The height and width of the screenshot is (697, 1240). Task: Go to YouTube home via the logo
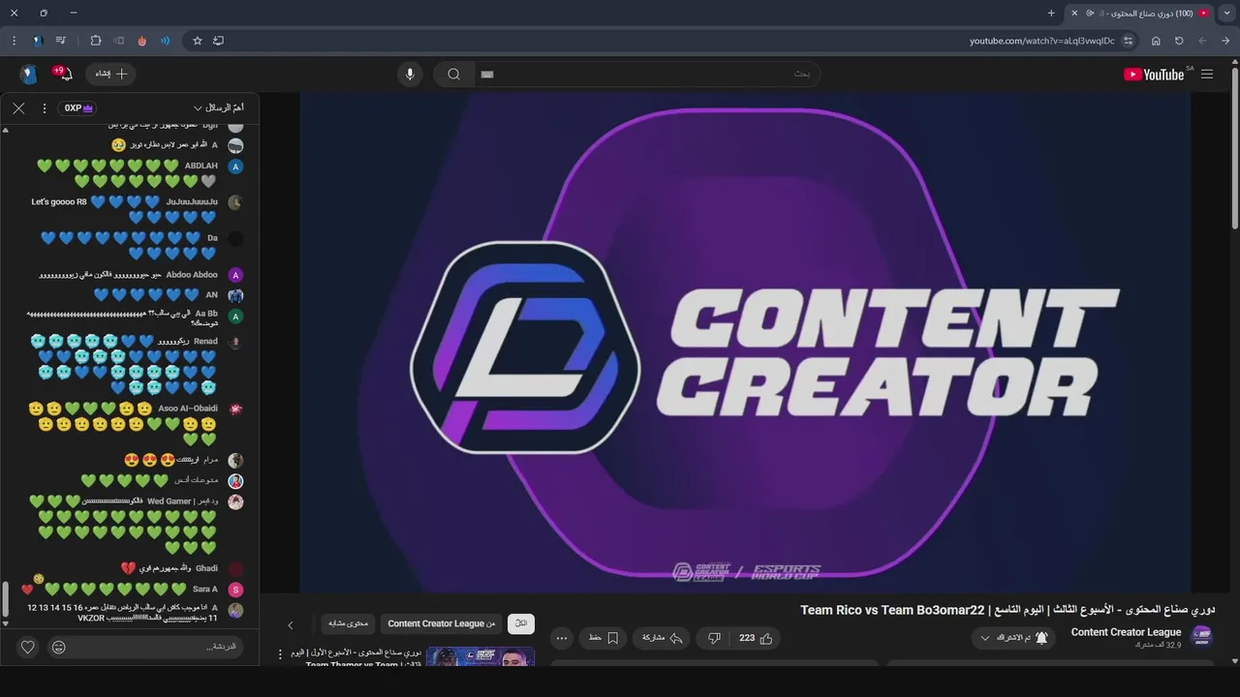pyautogui.click(x=1154, y=75)
